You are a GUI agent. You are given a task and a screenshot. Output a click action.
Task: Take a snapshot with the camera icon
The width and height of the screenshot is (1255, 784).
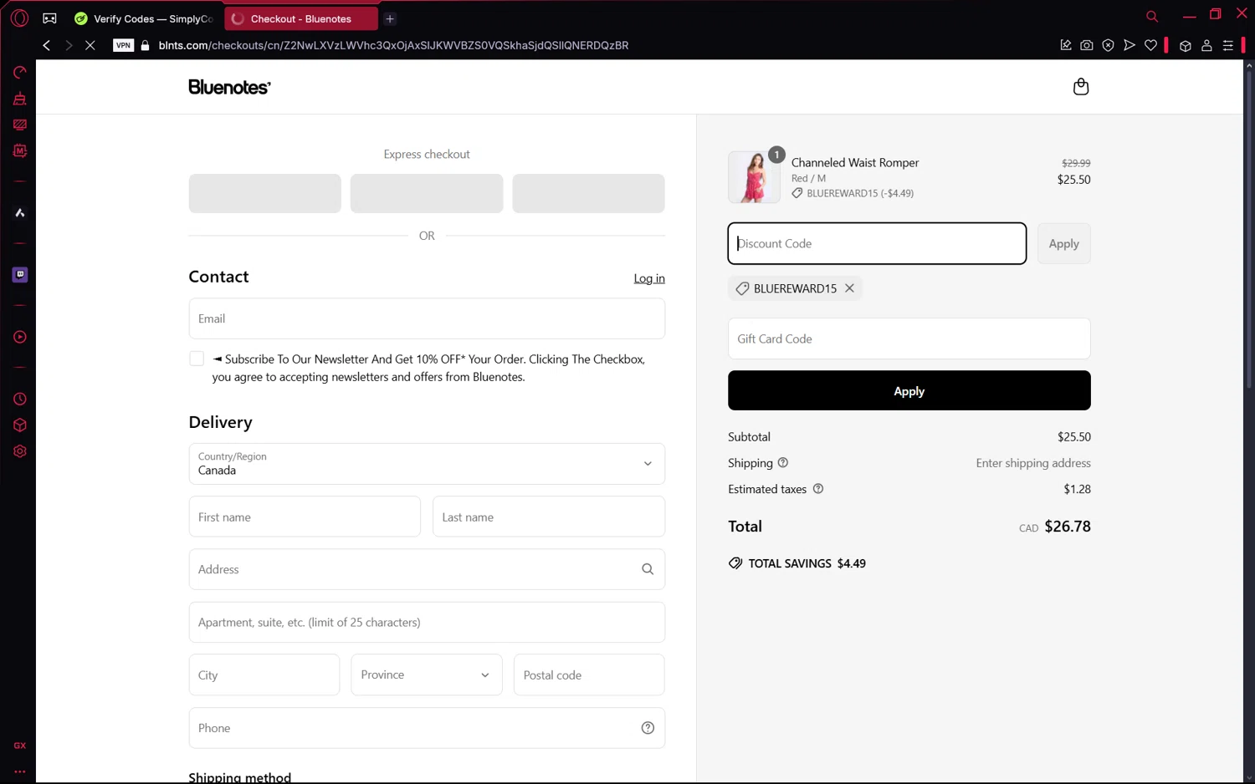point(1086,45)
